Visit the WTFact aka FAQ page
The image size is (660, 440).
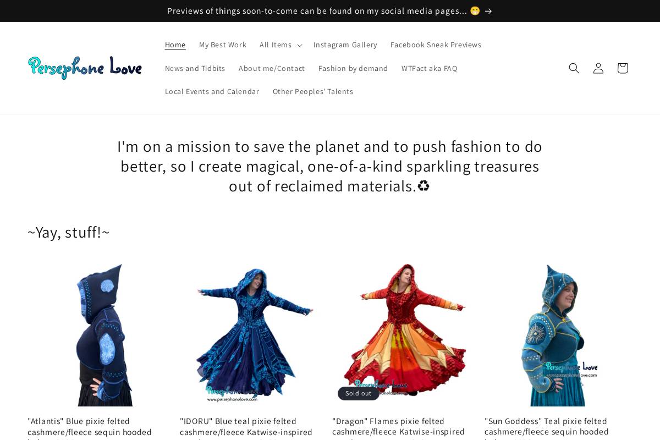429,68
